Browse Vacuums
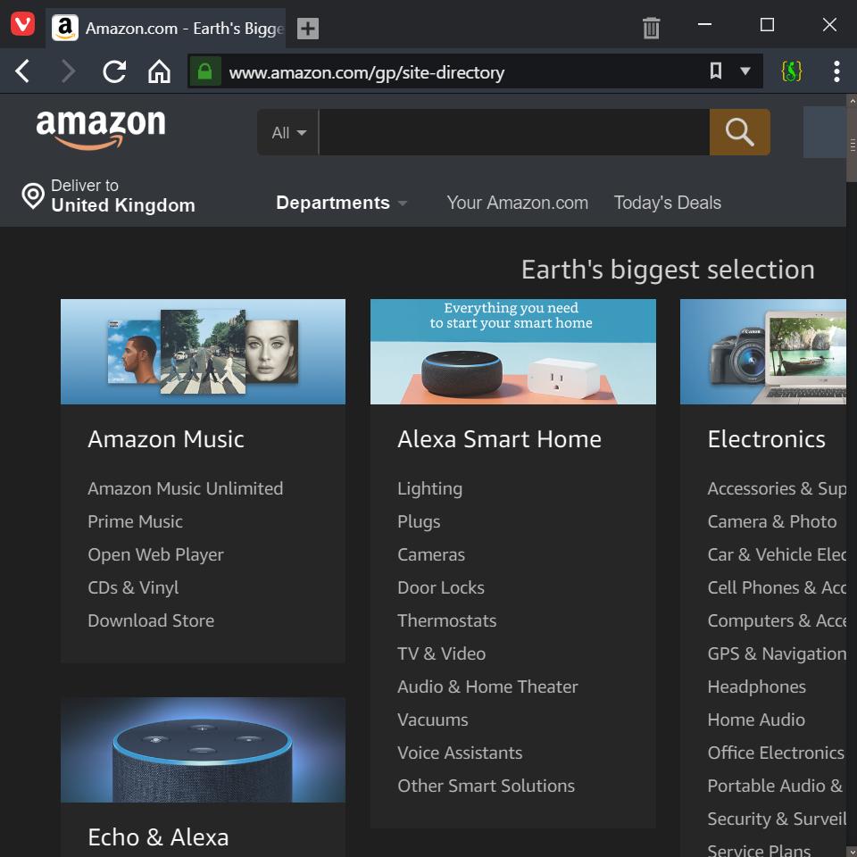 432,720
